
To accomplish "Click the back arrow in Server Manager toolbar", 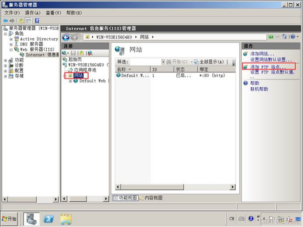I will (x=5, y=21).
